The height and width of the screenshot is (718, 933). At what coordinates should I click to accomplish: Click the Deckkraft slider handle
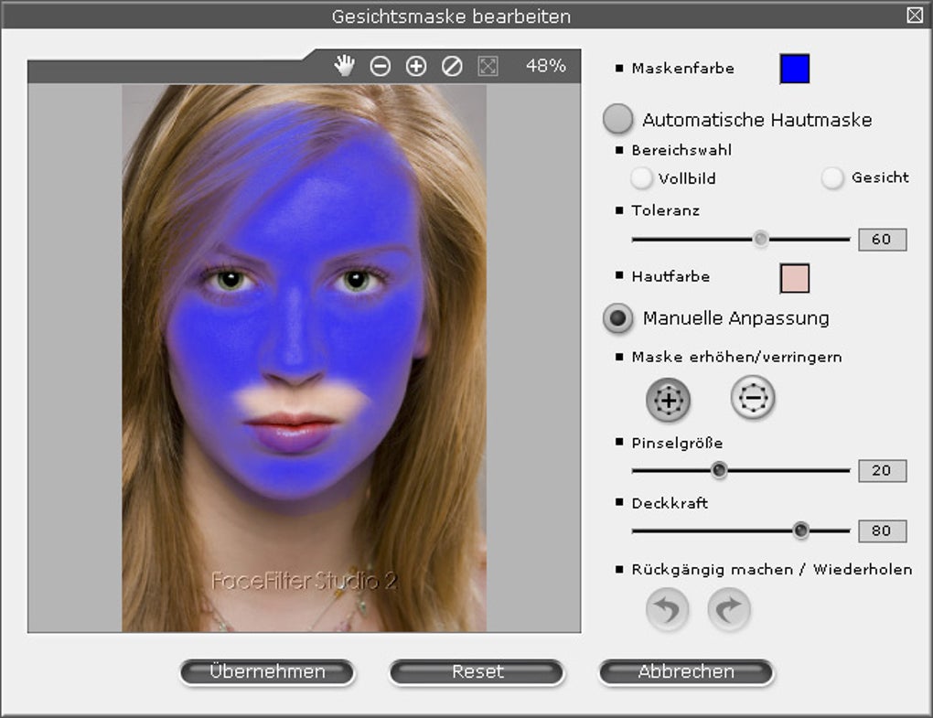pos(801,530)
